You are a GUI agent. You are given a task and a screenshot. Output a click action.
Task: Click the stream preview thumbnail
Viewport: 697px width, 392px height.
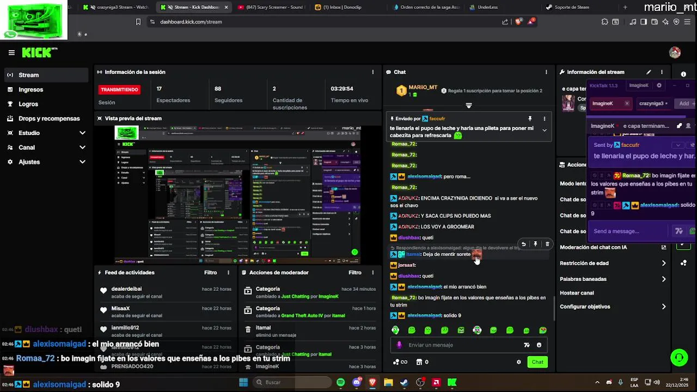tap(238, 194)
